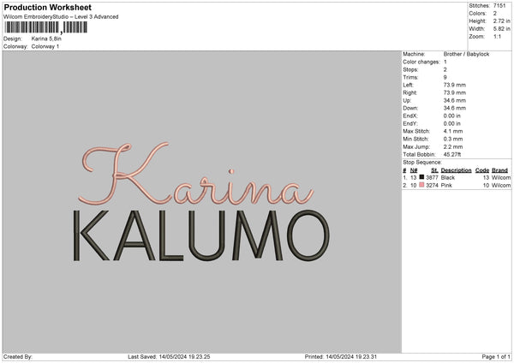Image resolution: width=514 pixels, height=363 pixels.
Task: Click the Up value 34.6 mm
Action: (454, 100)
